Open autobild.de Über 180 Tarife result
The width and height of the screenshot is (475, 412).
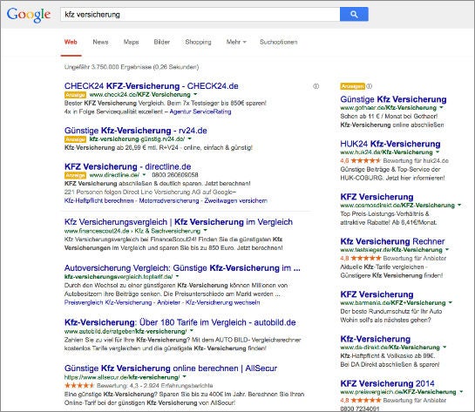click(180, 322)
